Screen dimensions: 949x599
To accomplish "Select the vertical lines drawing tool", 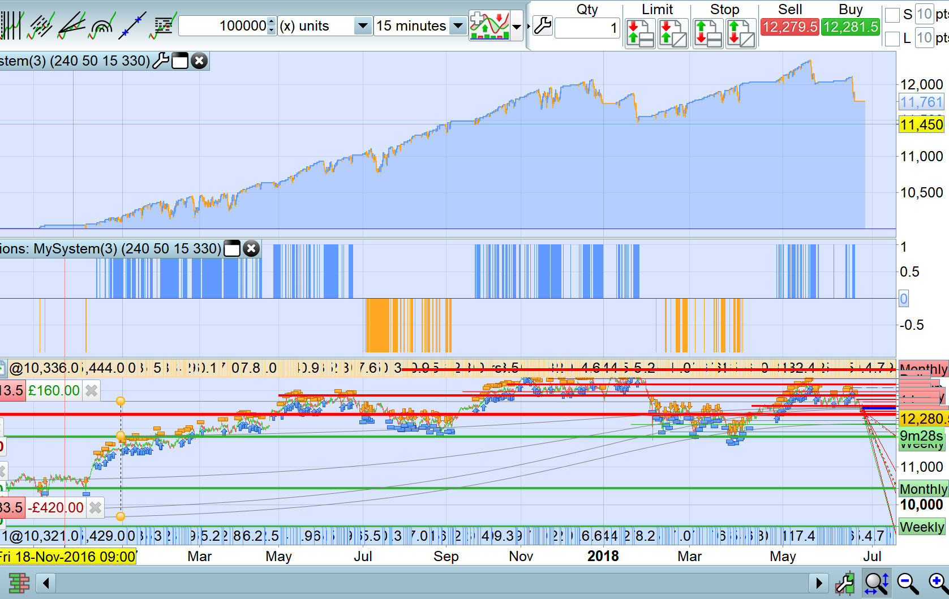I will [11, 25].
